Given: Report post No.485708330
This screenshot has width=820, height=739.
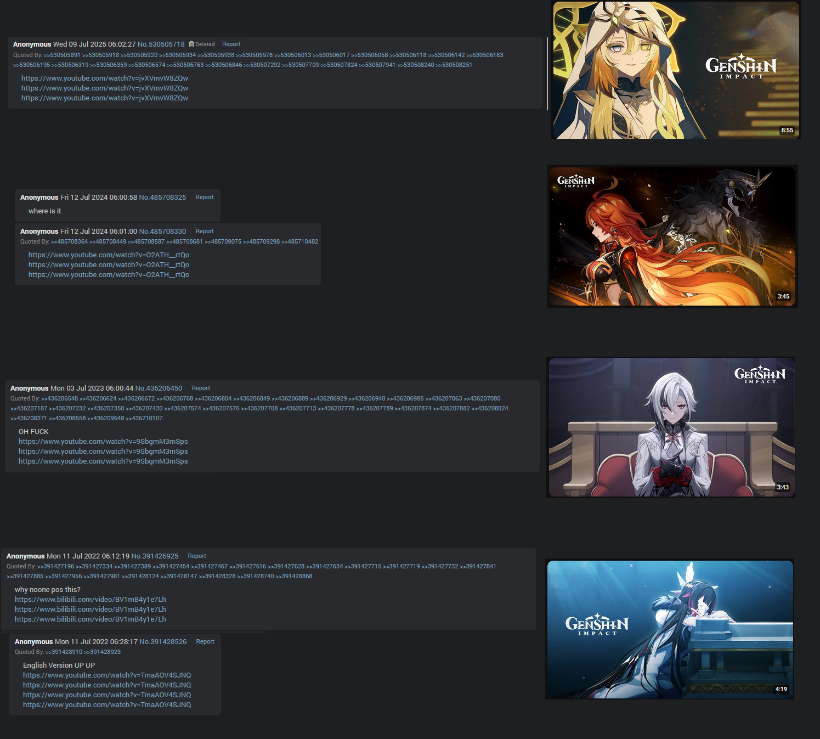Looking at the screenshot, I should point(205,232).
